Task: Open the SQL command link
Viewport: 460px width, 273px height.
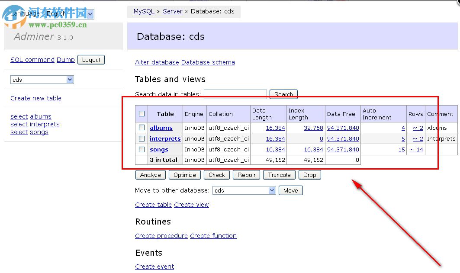Action: click(x=32, y=60)
